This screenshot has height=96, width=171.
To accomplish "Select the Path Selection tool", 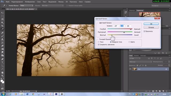I will click(2, 66).
